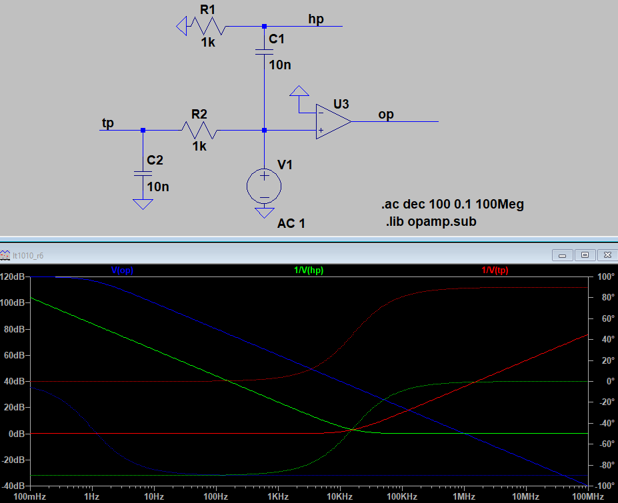
Task: Close the lt1010_r6 plot window
Action: 607,255
